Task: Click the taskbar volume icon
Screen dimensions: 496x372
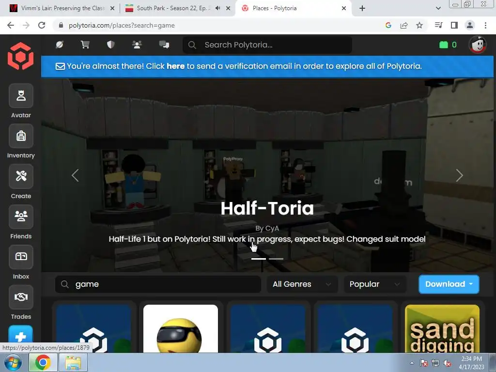Action: (x=447, y=363)
